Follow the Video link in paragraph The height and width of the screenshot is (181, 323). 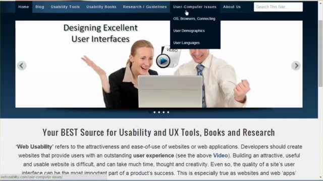pos(221,155)
